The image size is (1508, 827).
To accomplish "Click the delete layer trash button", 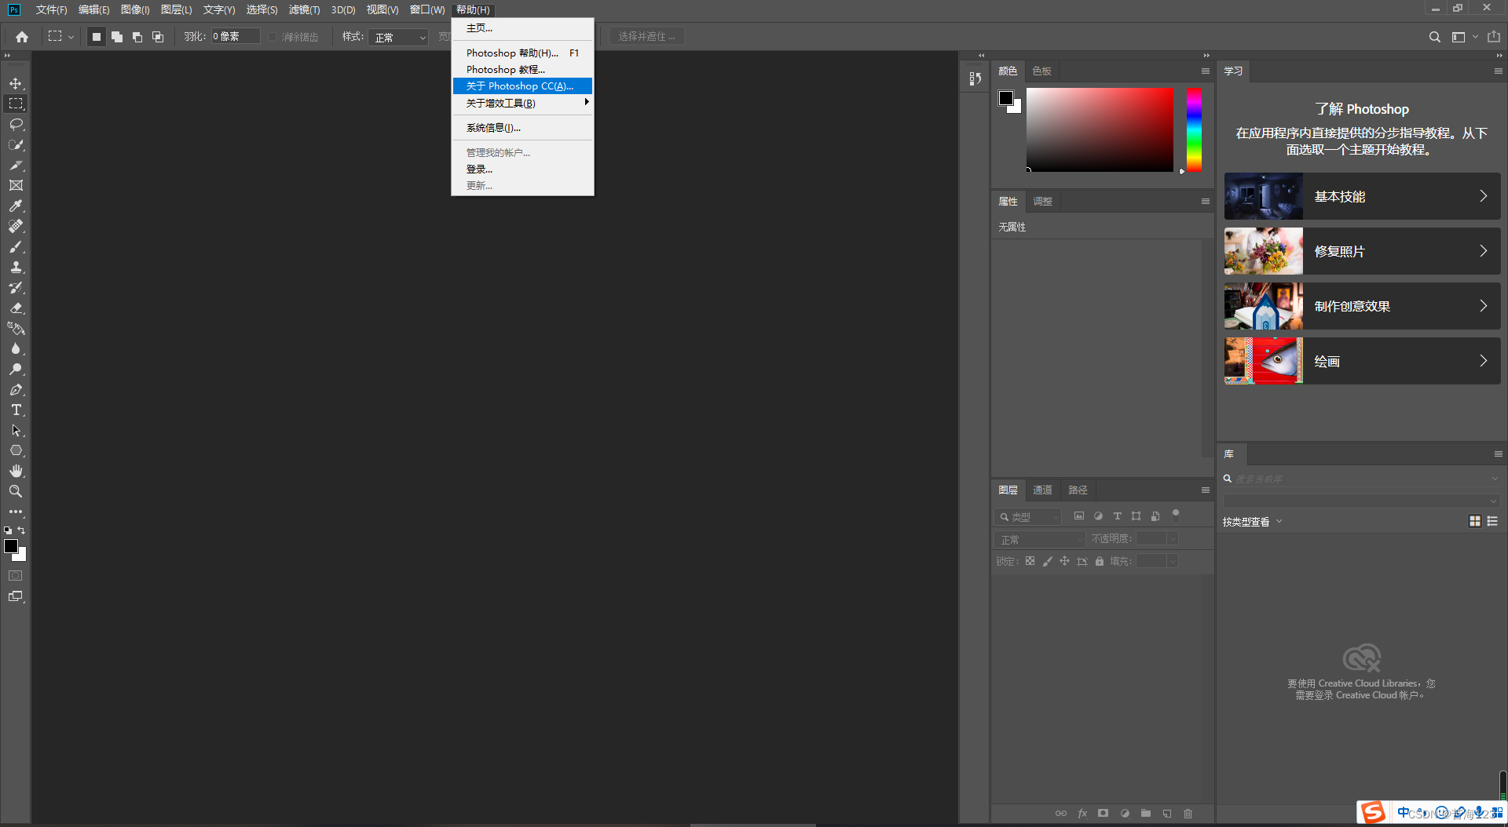I will pos(1188,814).
